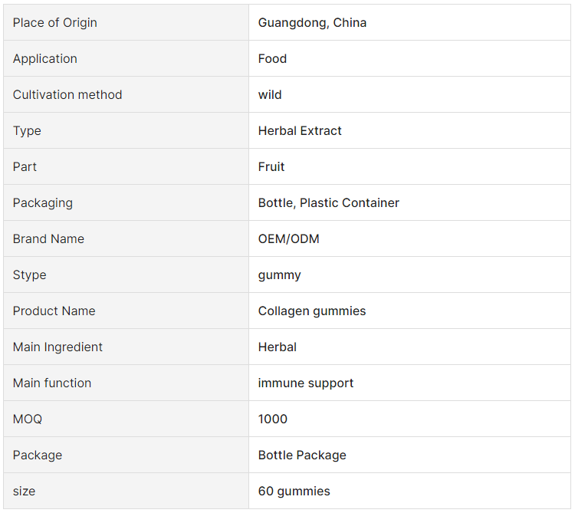Click the 'Brand Name' label cell
This screenshot has width=575, height=513.
point(48,239)
